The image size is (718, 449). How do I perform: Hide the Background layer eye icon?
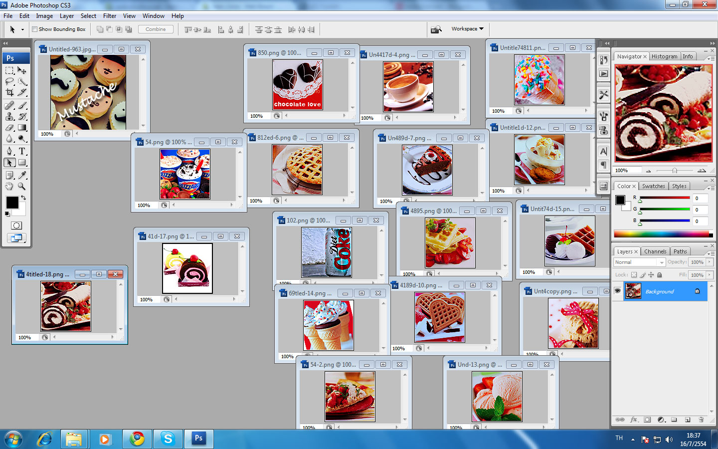tap(618, 291)
